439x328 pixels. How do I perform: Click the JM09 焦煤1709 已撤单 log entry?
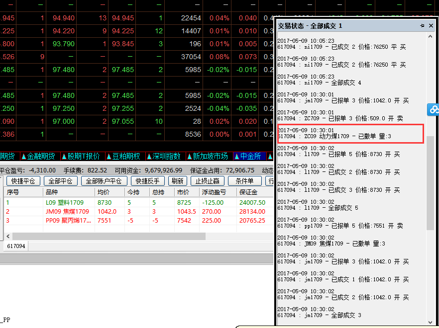click(331, 241)
